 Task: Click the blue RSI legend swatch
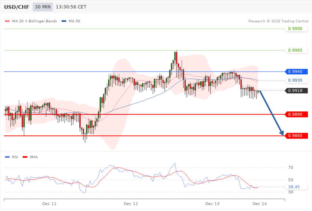[7, 157]
